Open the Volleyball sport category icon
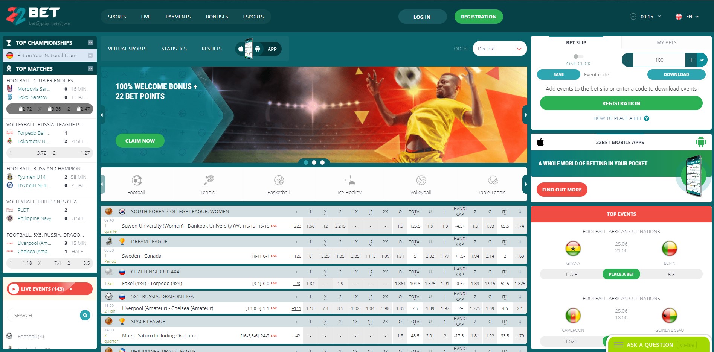This screenshot has width=714, height=352. [421, 181]
